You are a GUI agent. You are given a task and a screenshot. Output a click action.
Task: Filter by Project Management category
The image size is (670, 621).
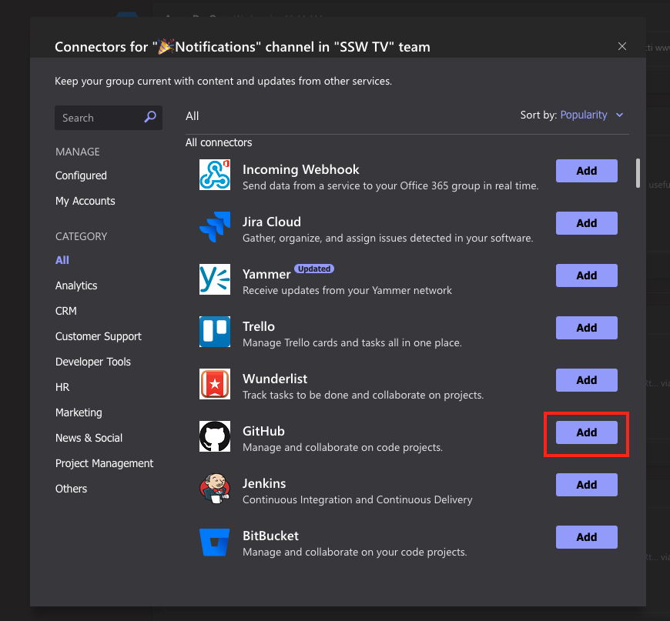click(x=104, y=463)
